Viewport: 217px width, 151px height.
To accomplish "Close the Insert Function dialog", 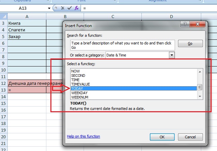I will click(x=198, y=24).
